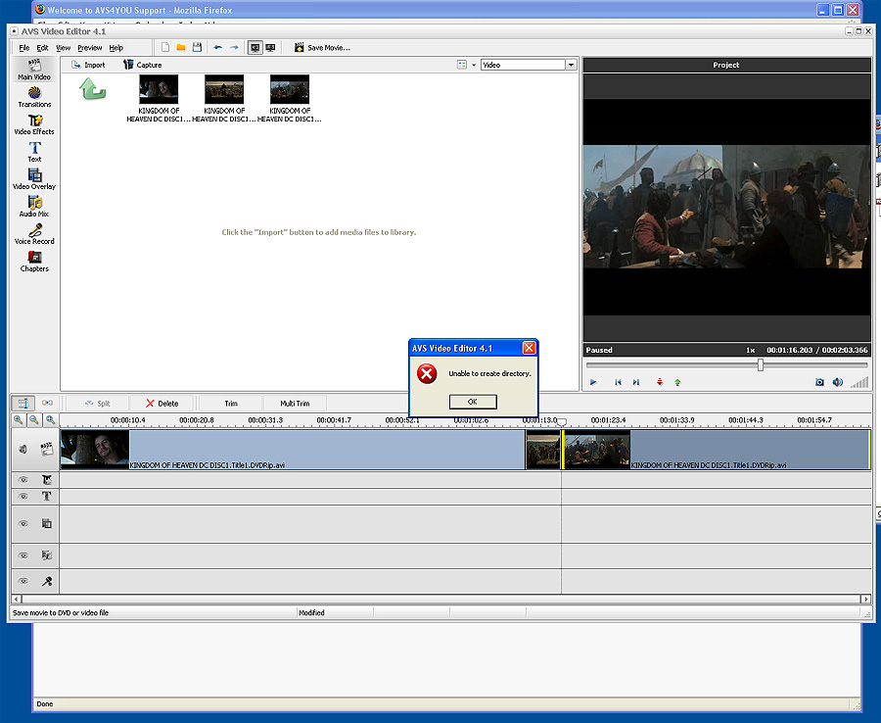This screenshot has height=723, width=881.
Task: Mute the preview volume speaker
Action: [837, 382]
